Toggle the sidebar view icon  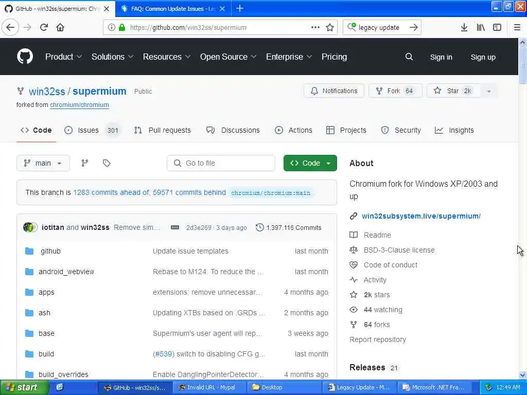pos(497,27)
